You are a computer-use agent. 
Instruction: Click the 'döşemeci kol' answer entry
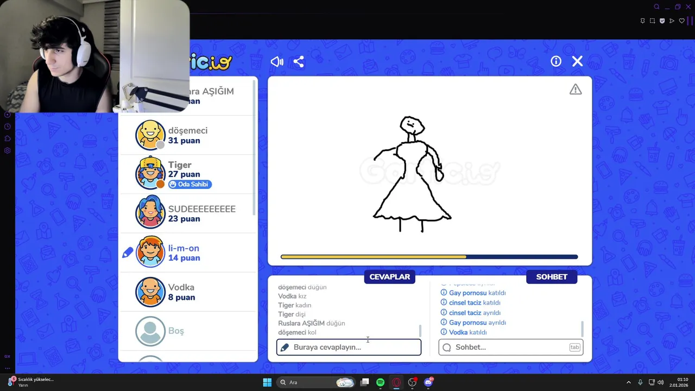coord(297,332)
